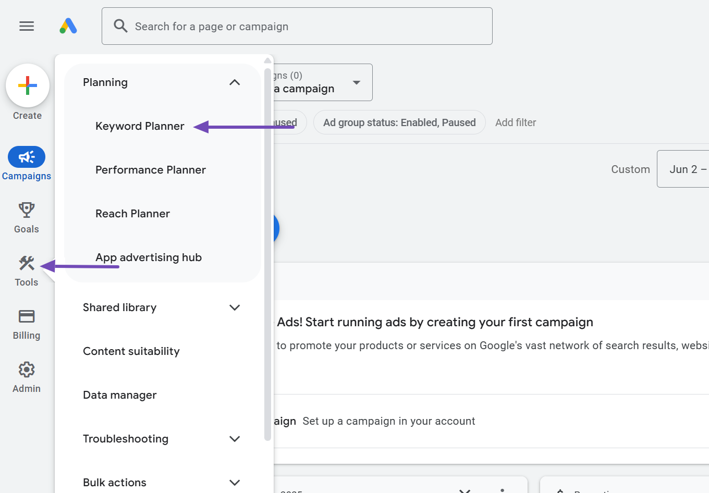The width and height of the screenshot is (709, 493).
Task: Open the Billing card icon
Action: coord(27,316)
